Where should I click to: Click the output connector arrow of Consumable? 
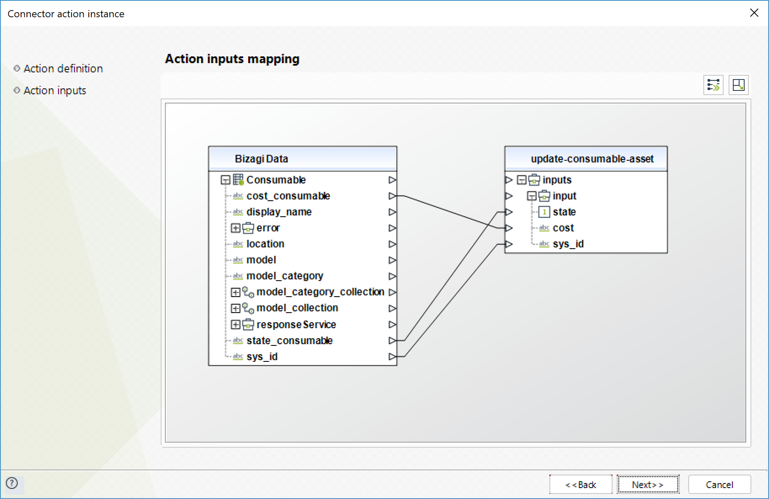(392, 180)
